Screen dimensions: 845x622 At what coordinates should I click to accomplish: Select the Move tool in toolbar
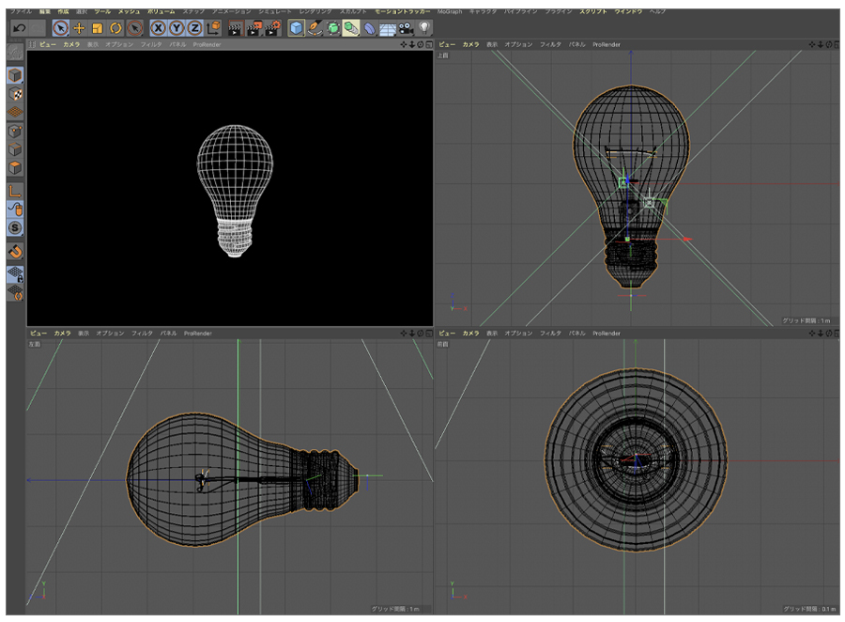coord(79,28)
